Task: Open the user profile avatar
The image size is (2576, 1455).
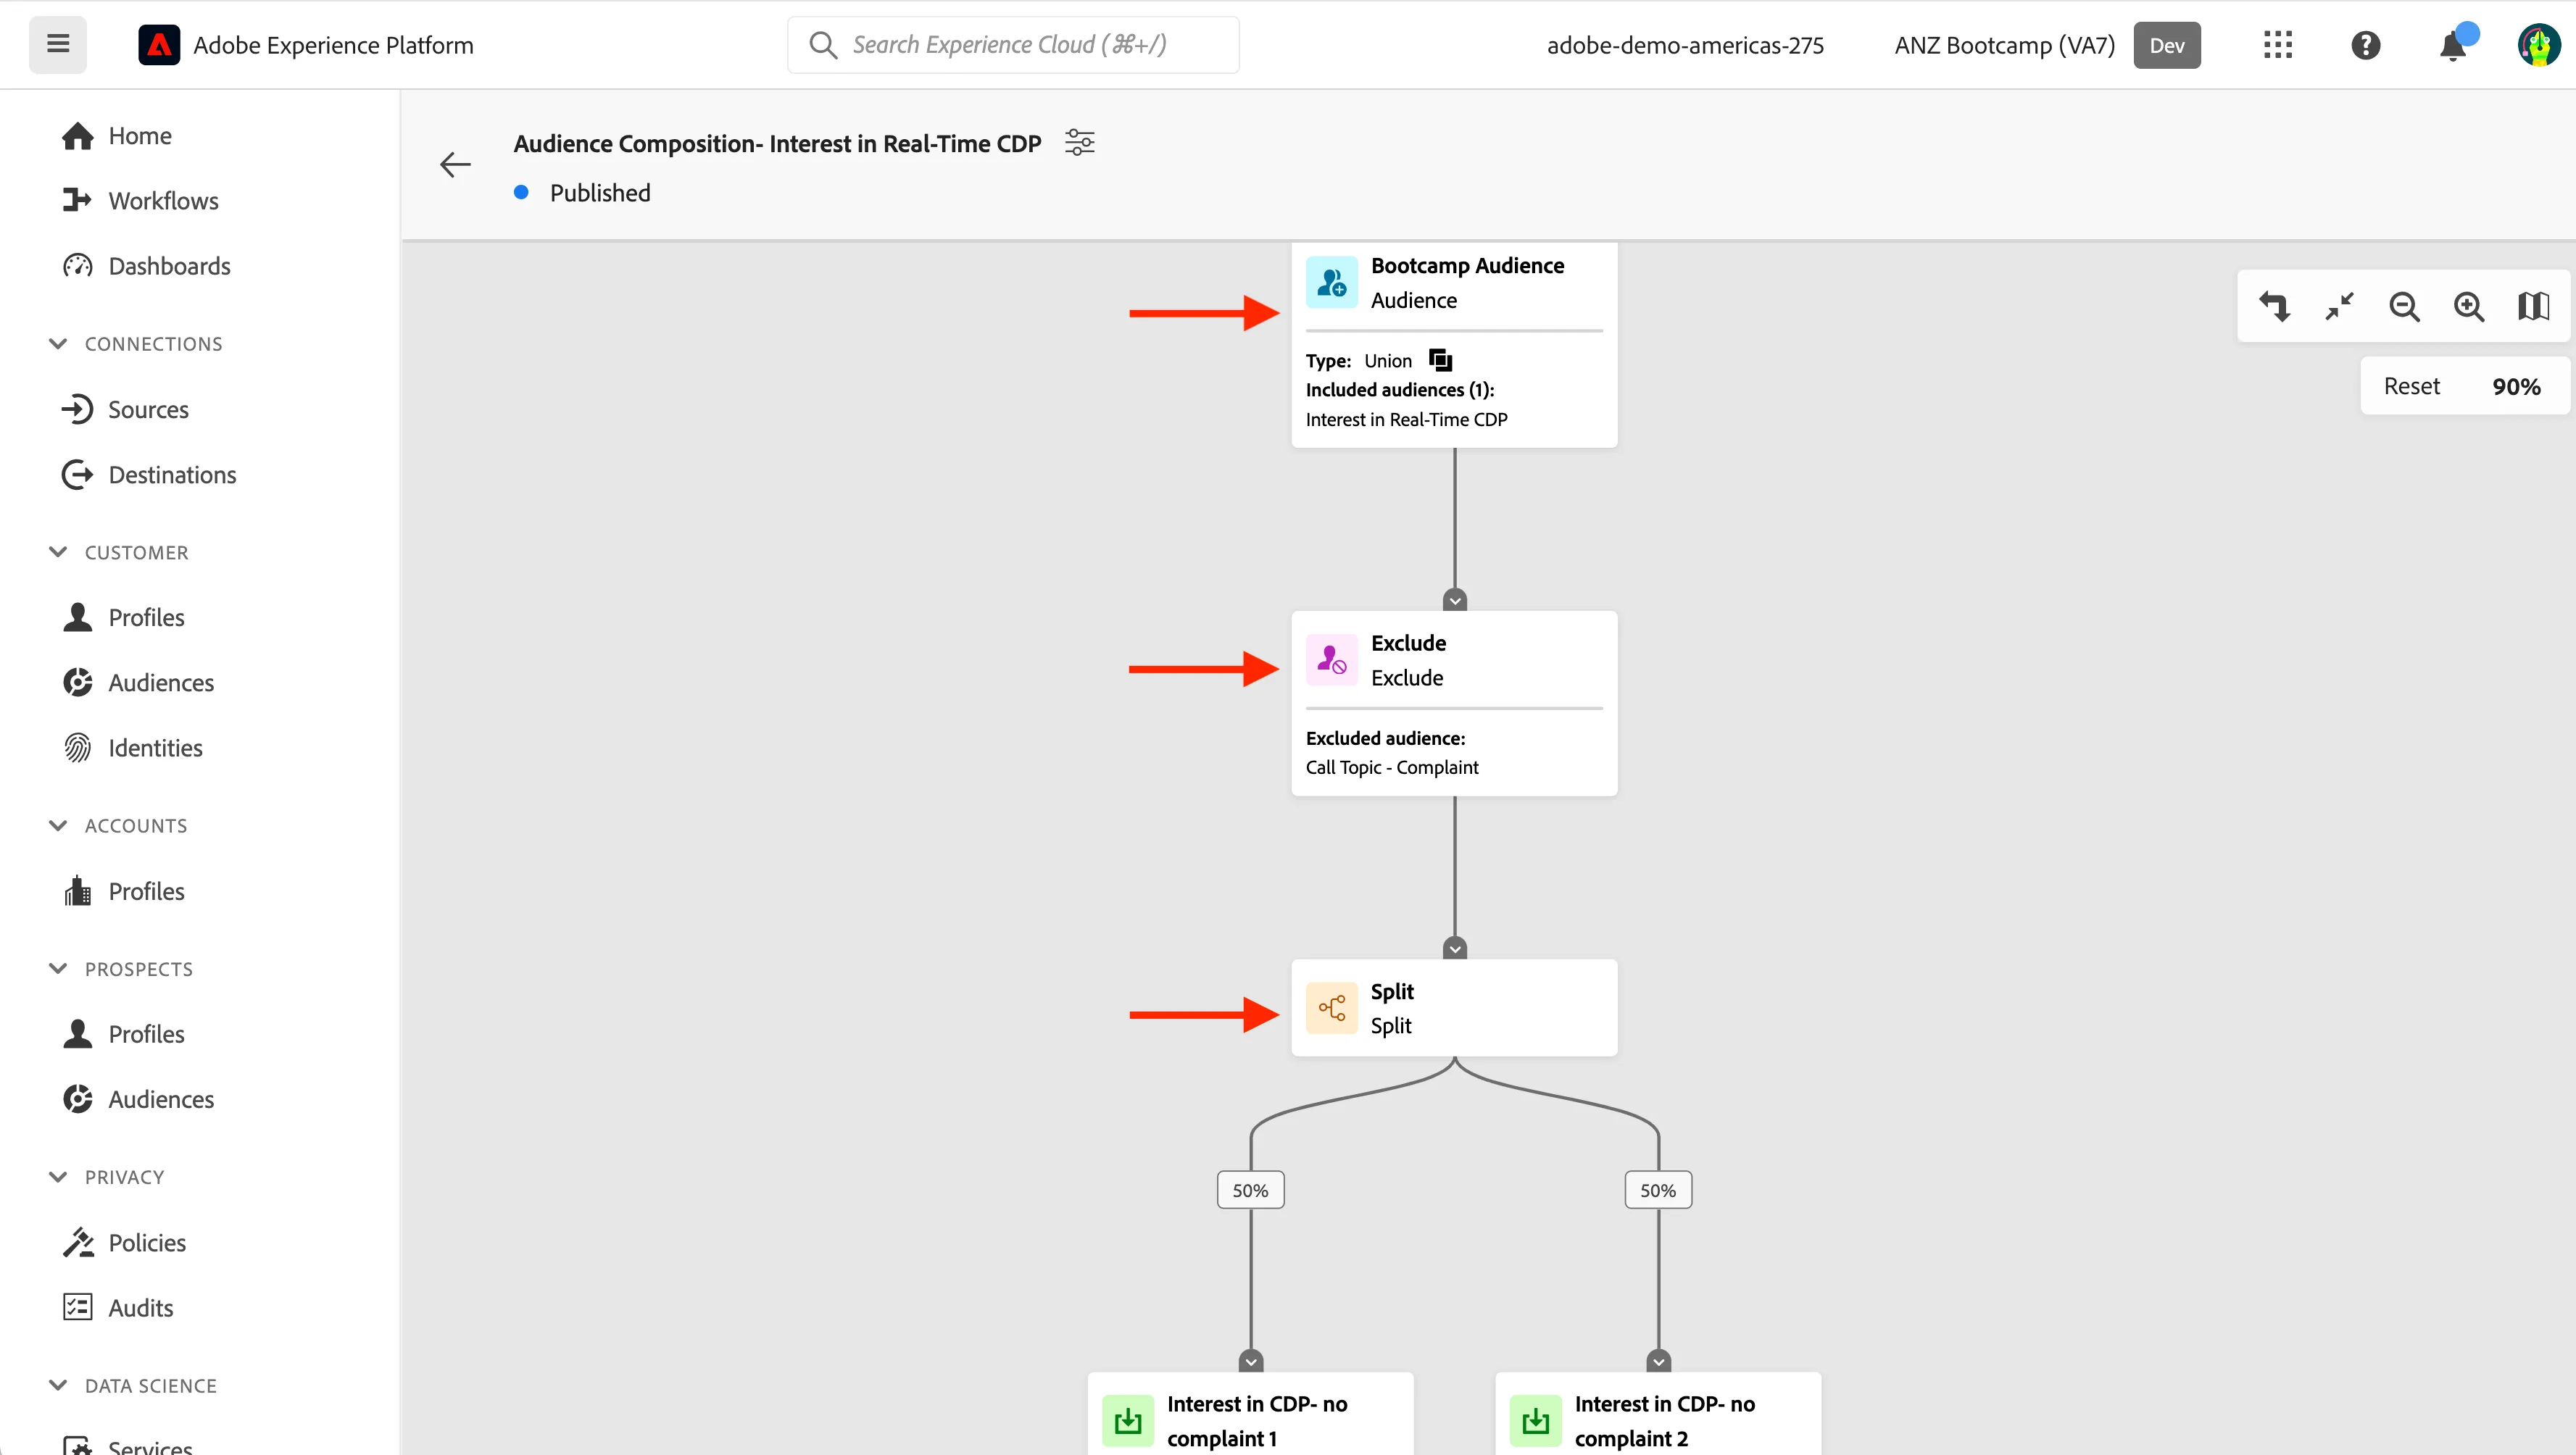Action: 2539,45
